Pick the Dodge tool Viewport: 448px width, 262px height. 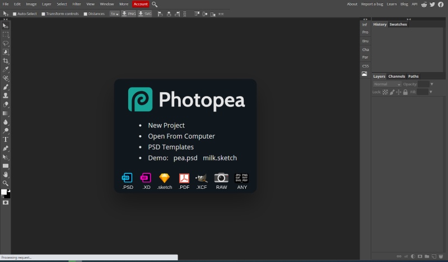tap(6, 131)
